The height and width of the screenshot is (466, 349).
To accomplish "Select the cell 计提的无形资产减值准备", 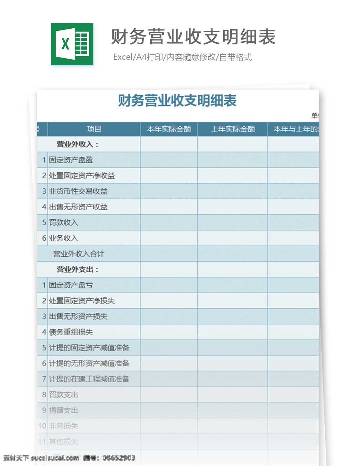I will coord(94,364).
